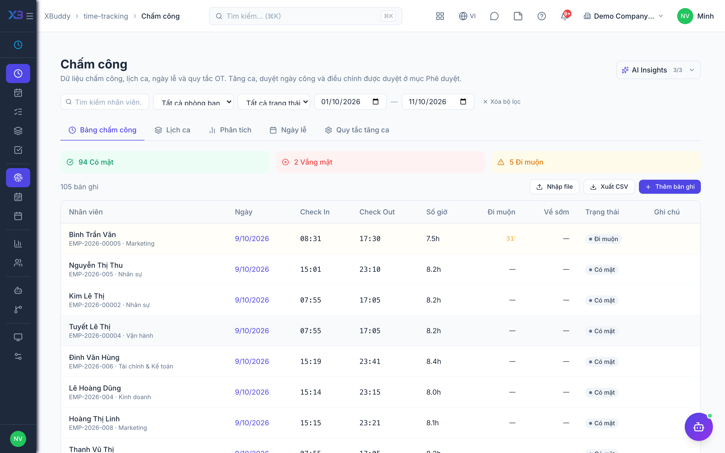Image resolution: width=725 pixels, height=453 pixels.
Task: Open the monitor screen sidebar icon
Action: pyautogui.click(x=18, y=337)
